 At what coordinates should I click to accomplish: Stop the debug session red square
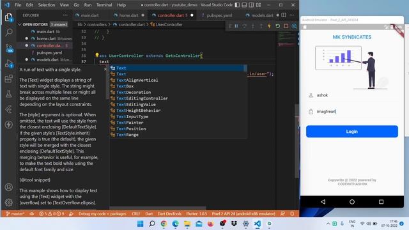(286, 26)
